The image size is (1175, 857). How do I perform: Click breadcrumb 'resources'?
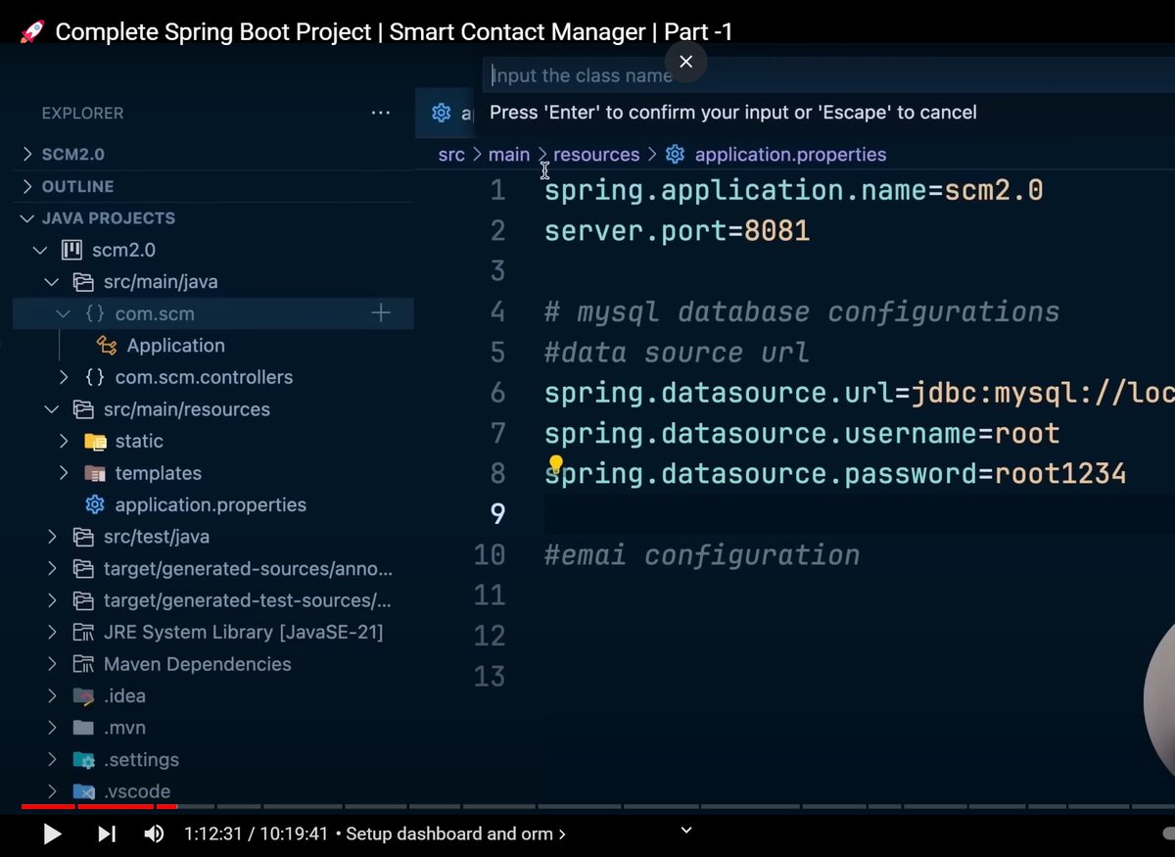[596, 155]
